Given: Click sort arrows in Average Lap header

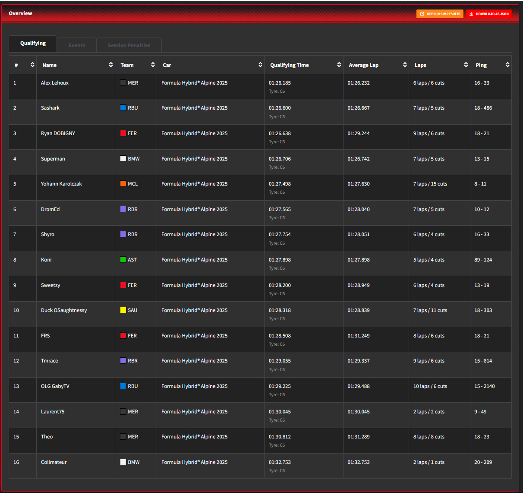Looking at the screenshot, I should [x=405, y=65].
